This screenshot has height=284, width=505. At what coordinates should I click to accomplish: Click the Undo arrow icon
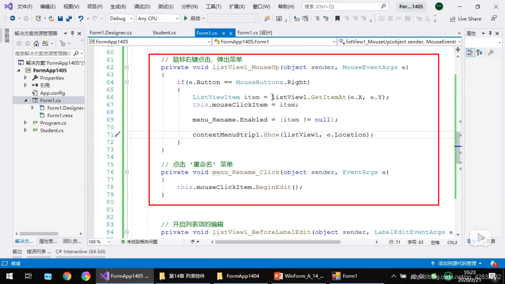tap(81, 18)
